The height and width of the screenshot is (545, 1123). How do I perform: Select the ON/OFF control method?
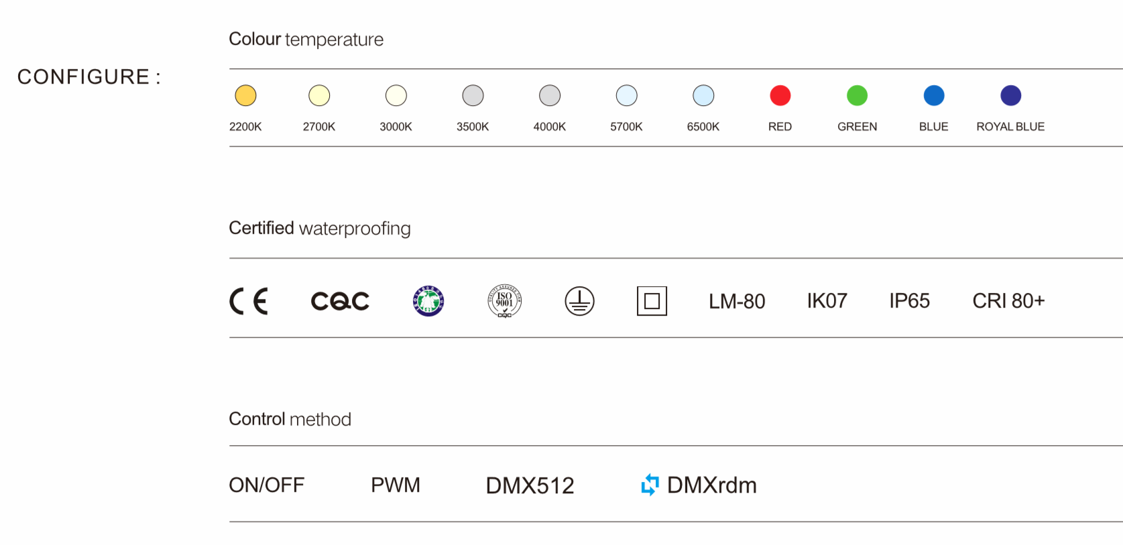pyautogui.click(x=267, y=485)
